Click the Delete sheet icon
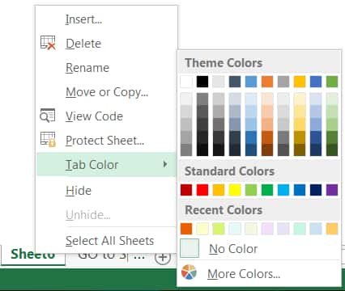 click(x=48, y=43)
